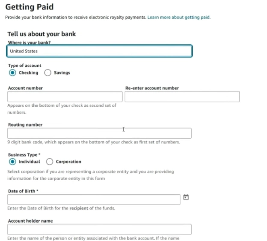Image resolution: width=267 pixels, height=241 pixels.
Task: Click the 'Account holder name' label text
Action: click(x=30, y=221)
